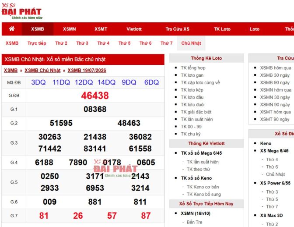Select Vietlott in the navigation bar
This screenshot has height=227, width=294.
(134, 29)
